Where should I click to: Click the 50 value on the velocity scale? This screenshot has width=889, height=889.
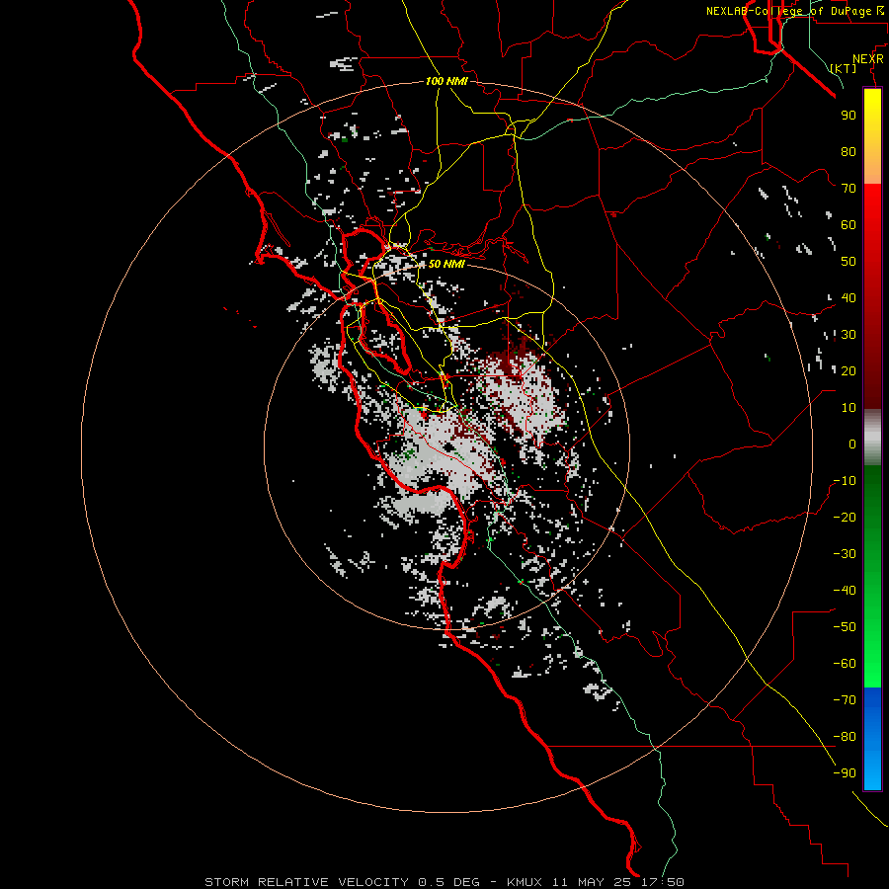849,262
